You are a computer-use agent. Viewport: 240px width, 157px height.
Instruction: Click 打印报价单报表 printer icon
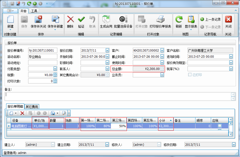pos(160,20)
